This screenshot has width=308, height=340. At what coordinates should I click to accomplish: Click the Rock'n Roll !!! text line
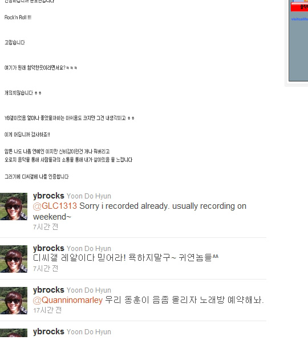tap(18, 17)
